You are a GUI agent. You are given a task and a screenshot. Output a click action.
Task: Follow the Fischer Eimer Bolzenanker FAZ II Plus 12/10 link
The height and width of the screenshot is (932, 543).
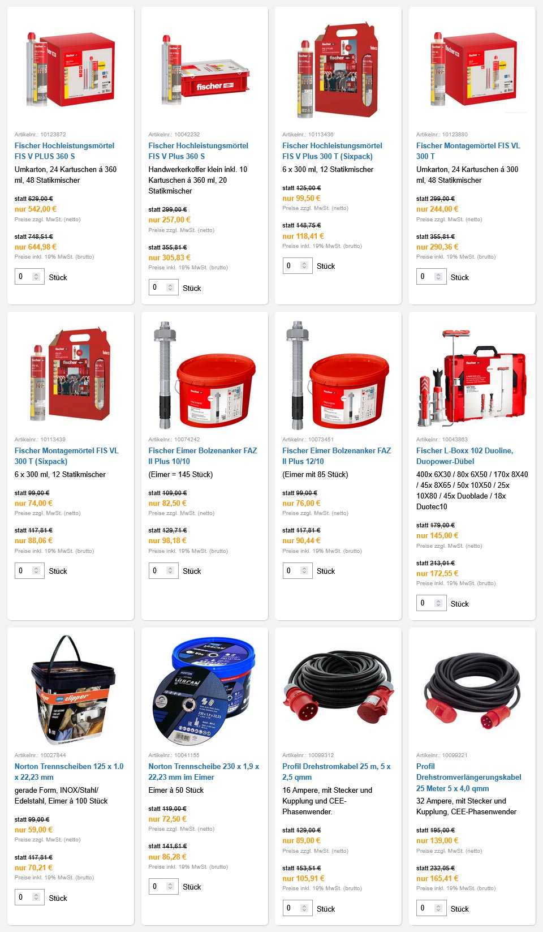click(x=337, y=456)
